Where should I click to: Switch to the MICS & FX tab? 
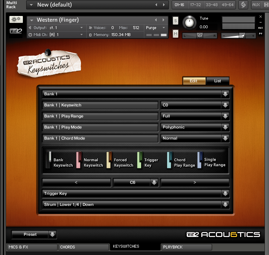[x=32, y=247]
